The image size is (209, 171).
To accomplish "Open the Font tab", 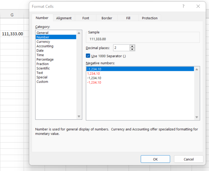I will click(x=86, y=18).
